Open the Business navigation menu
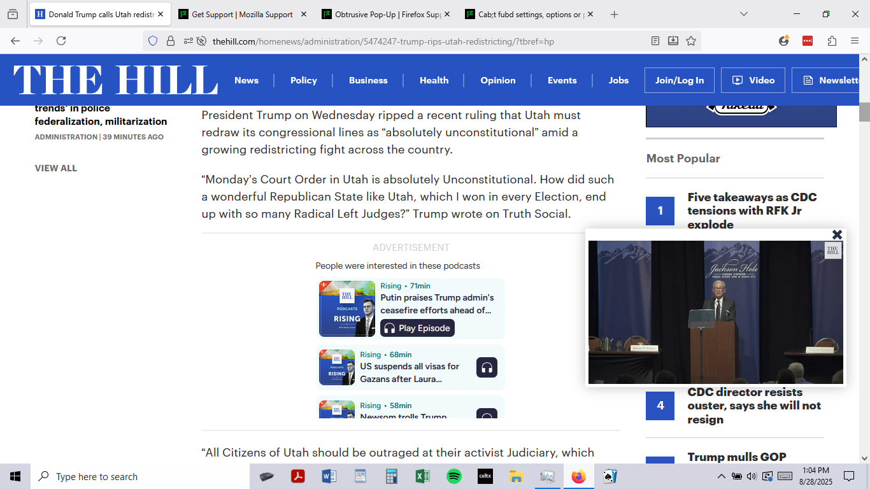This screenshot has width=870, height=489. tap(368, 80)
